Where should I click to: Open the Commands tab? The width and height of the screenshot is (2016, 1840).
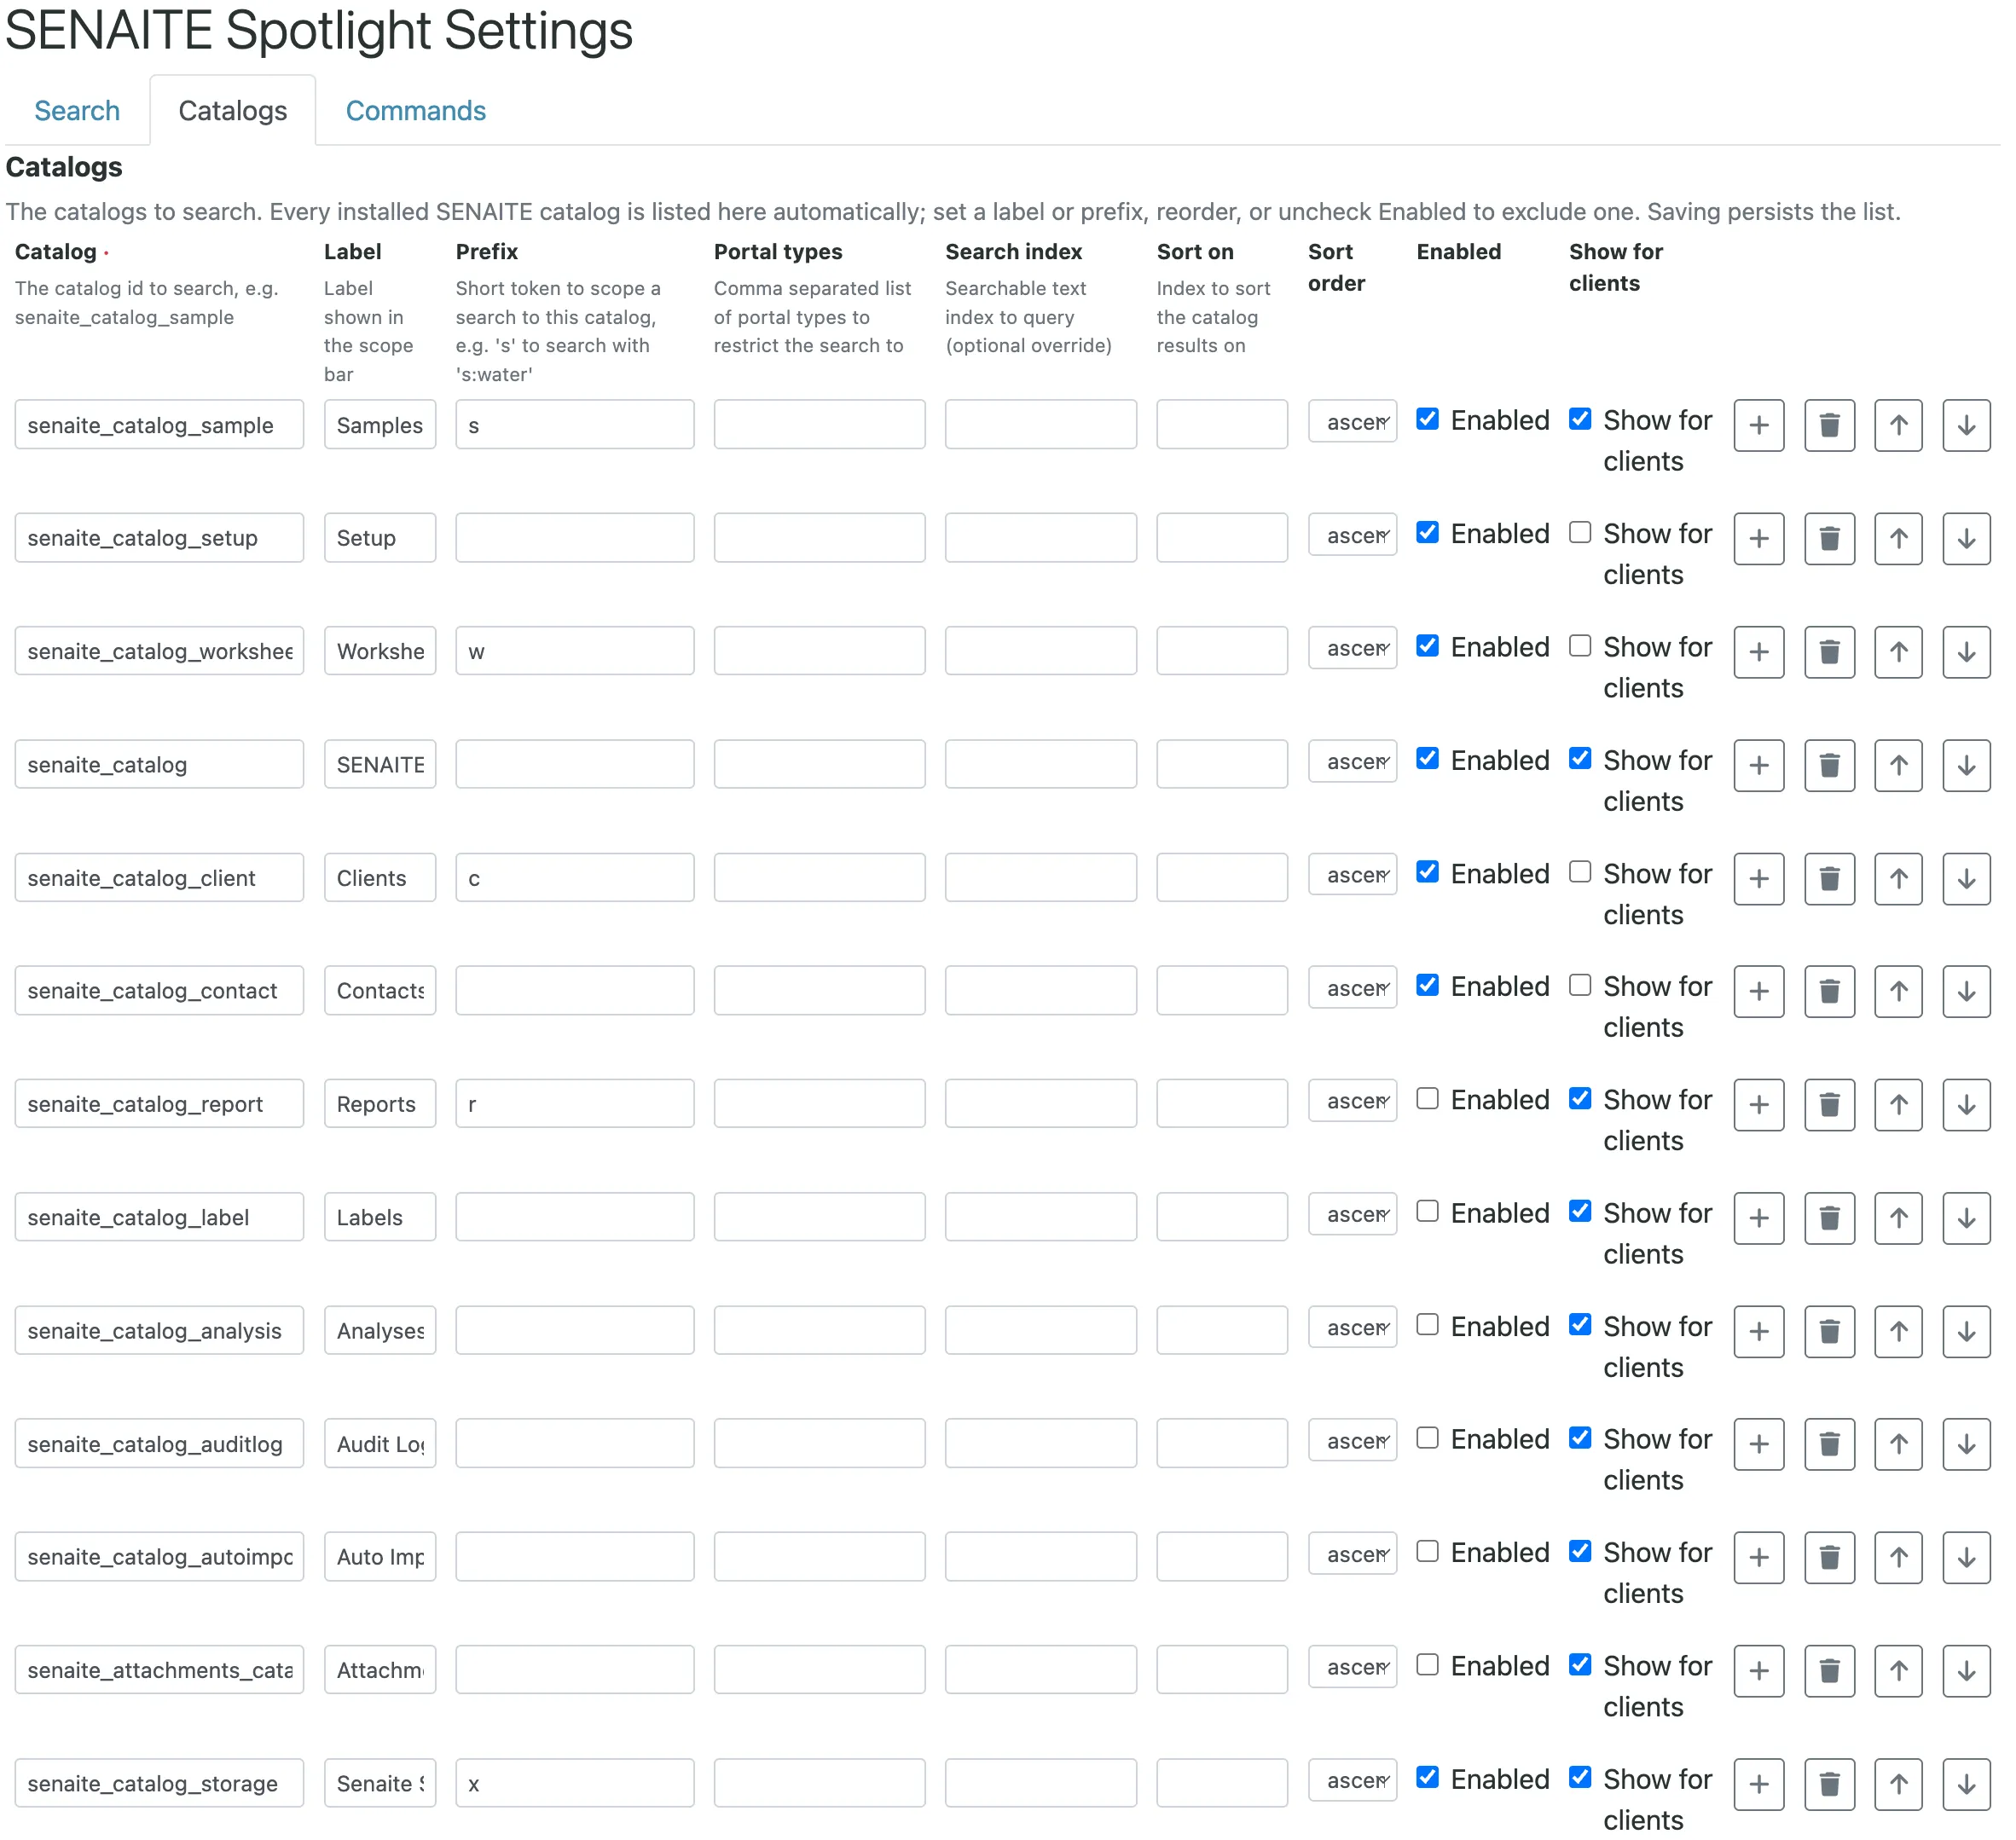(x=416, y=110)
